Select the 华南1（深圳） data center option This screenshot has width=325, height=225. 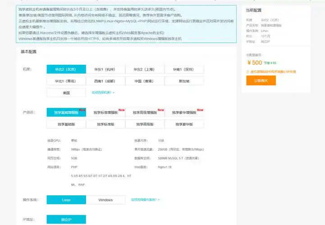pyautogui.click(x=184, y=69)
